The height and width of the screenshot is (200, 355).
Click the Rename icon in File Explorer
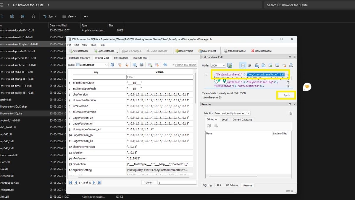pyautogui.click(x=12, y=16)
